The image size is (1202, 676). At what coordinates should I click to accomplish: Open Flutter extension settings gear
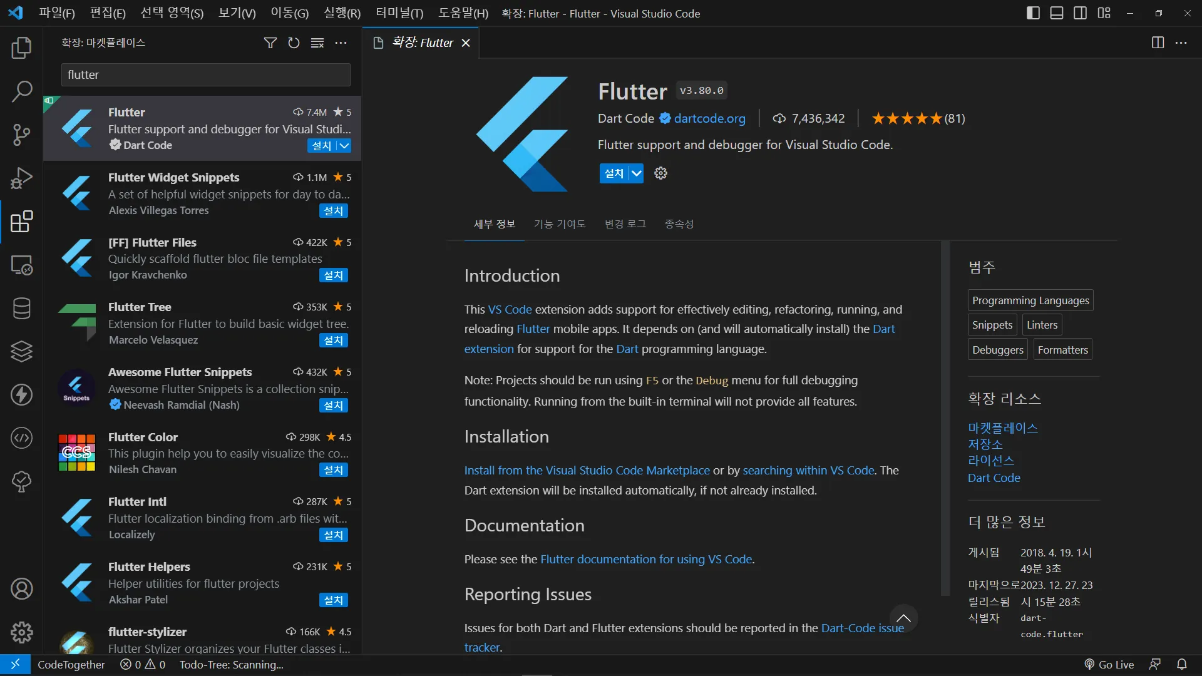point(660,173)
